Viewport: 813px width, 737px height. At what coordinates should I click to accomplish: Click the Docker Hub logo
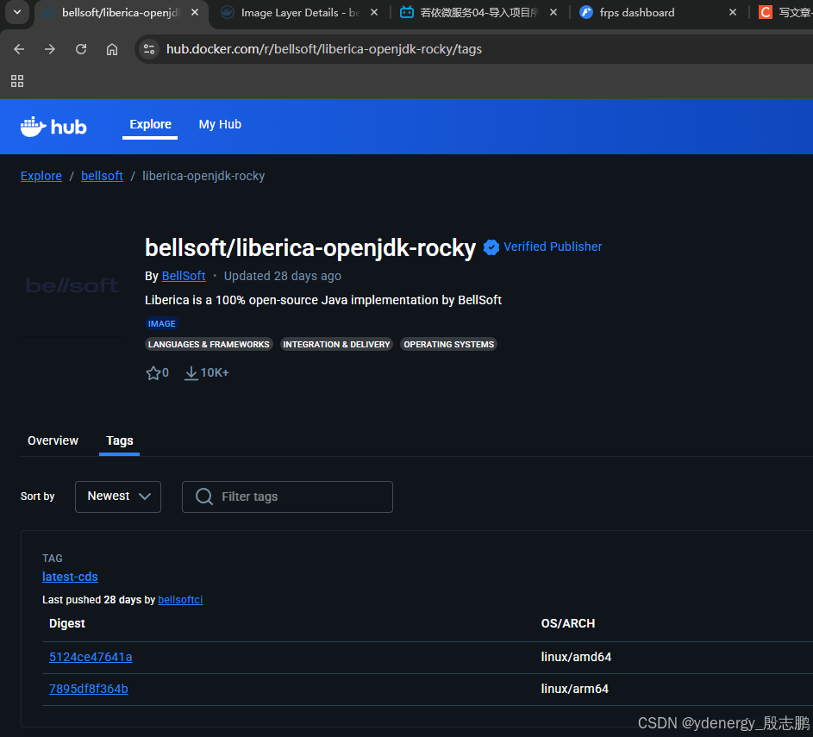pyautogui.click(x=53, y=127)
